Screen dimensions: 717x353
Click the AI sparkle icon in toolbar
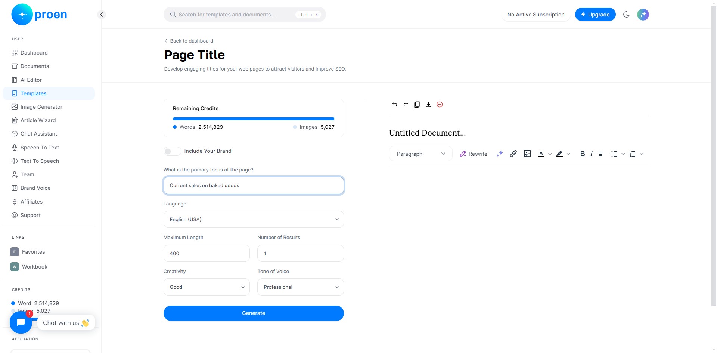point(500,154)
